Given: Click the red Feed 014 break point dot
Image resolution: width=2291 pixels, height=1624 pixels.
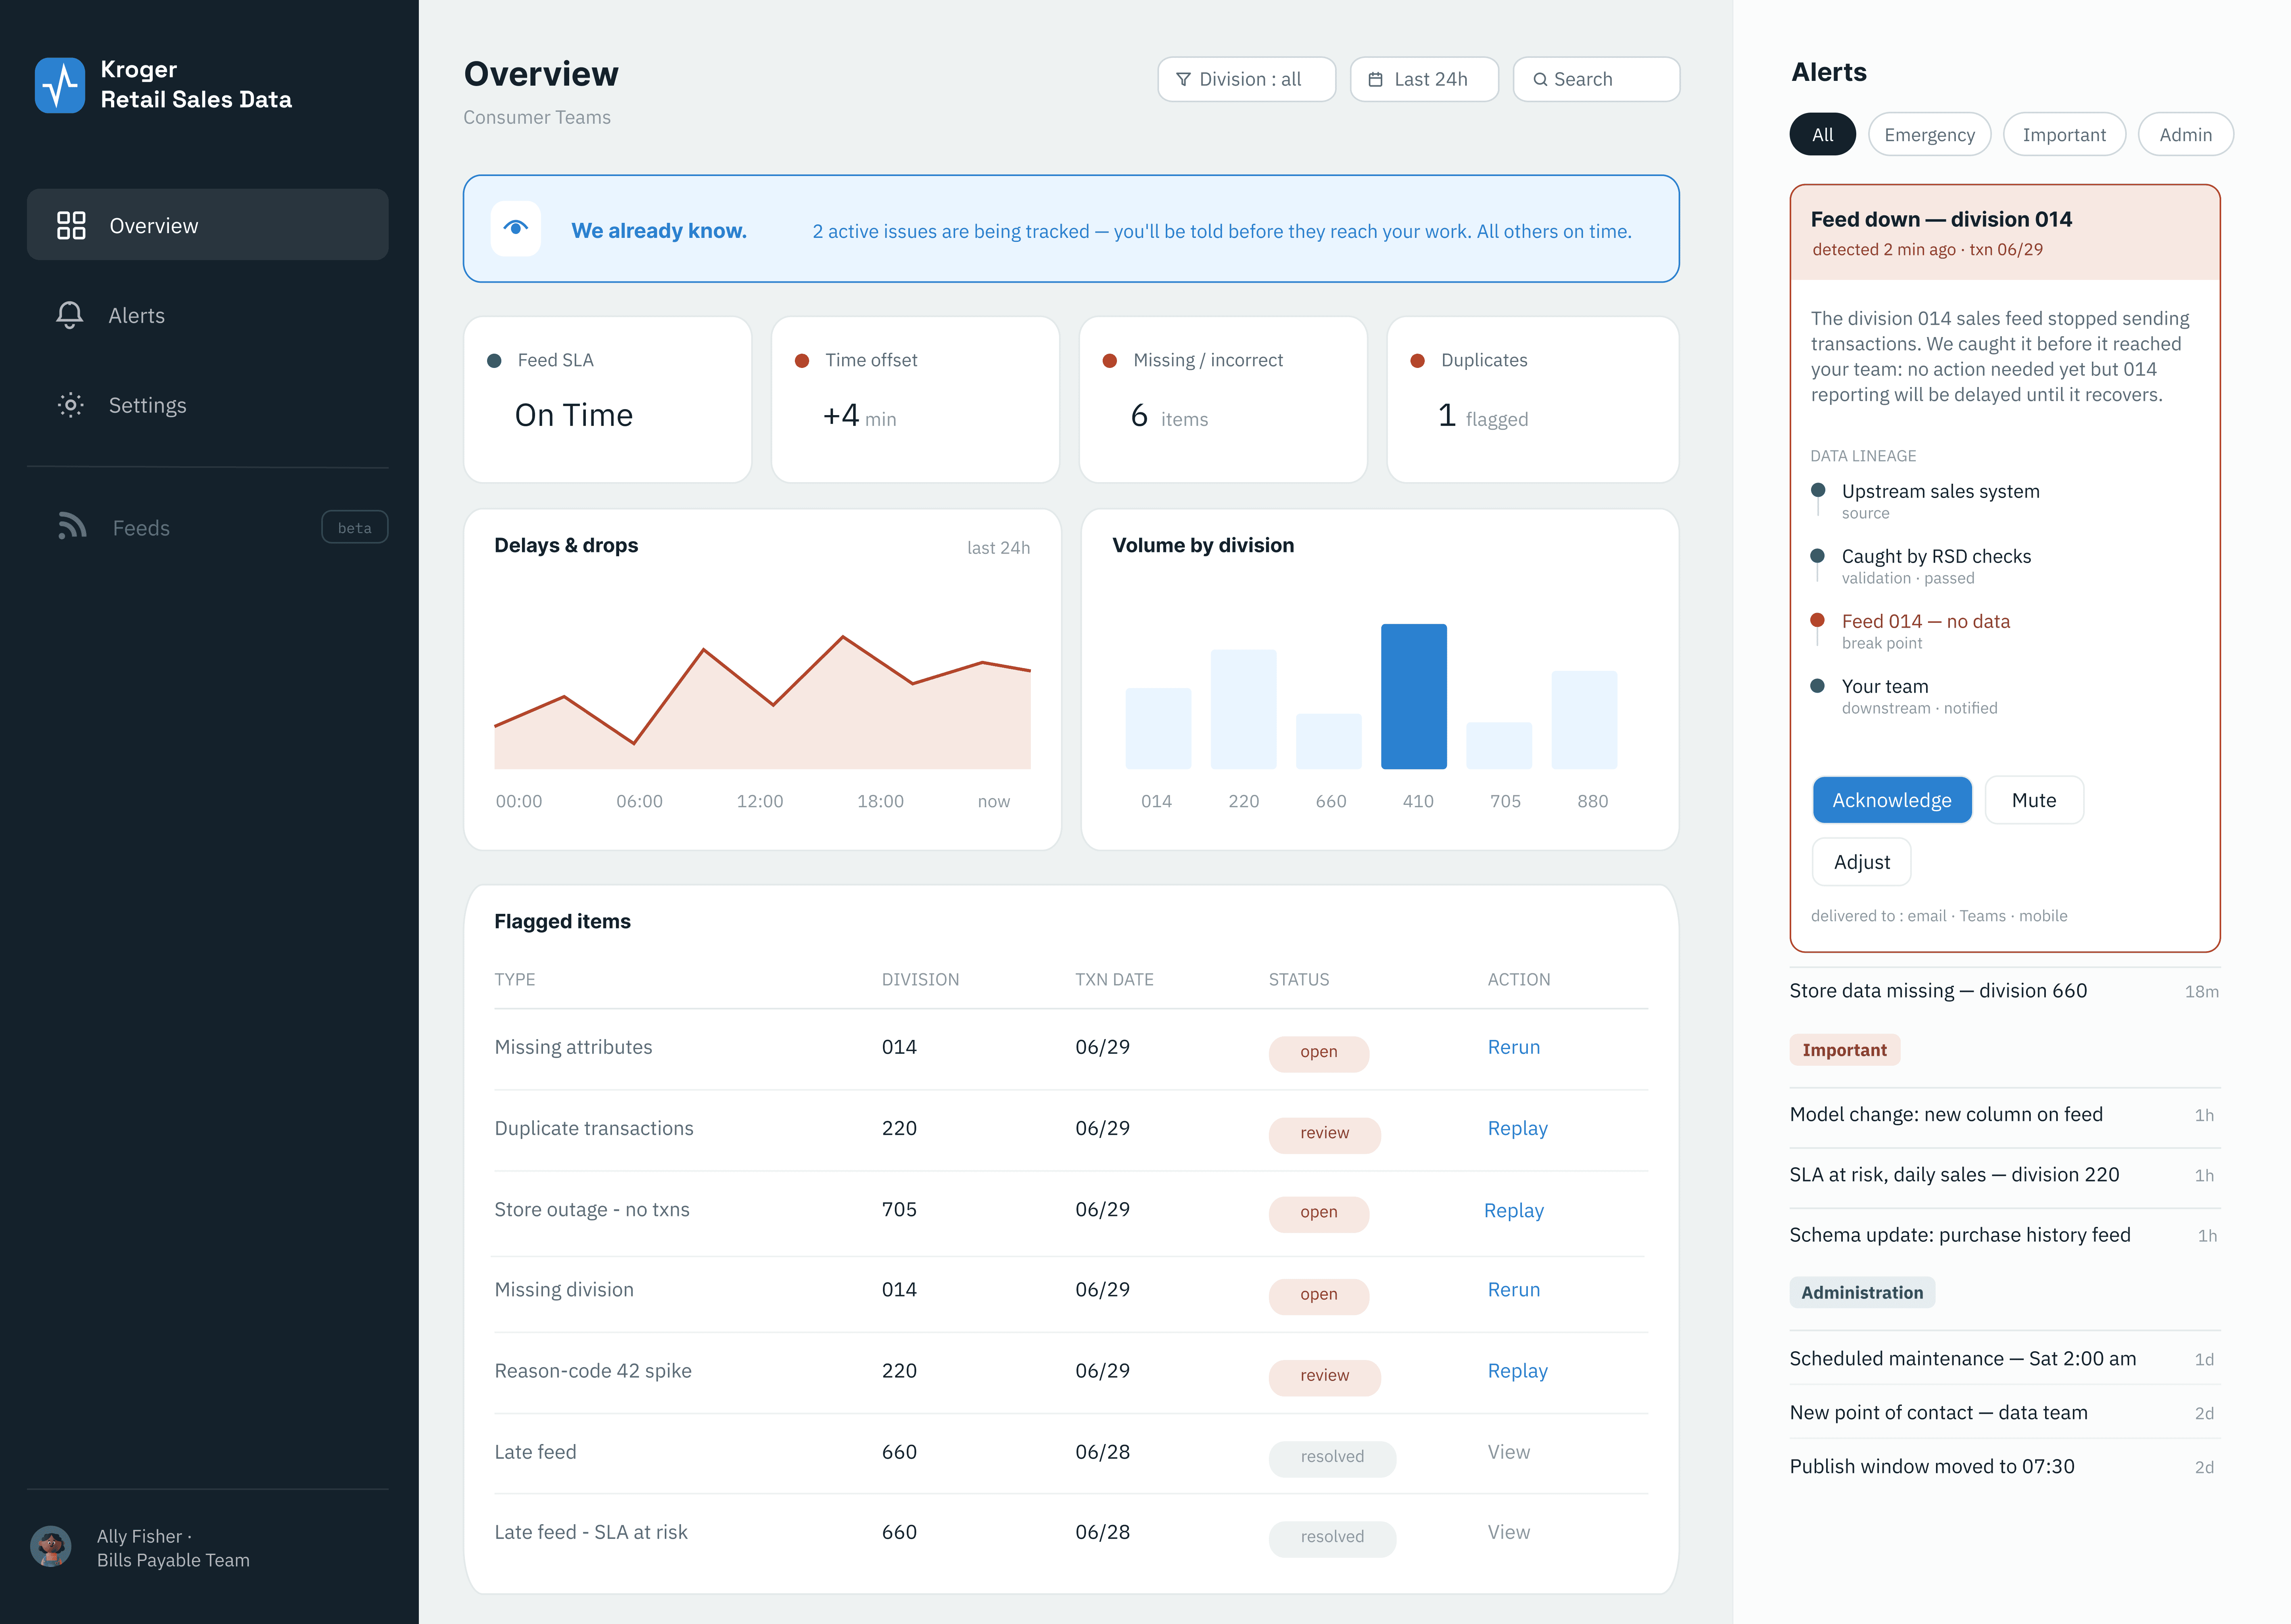Looking at the screenshot, I should click(1818, 621).
